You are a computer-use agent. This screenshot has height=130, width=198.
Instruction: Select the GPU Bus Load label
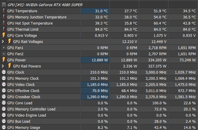(19, 122)
